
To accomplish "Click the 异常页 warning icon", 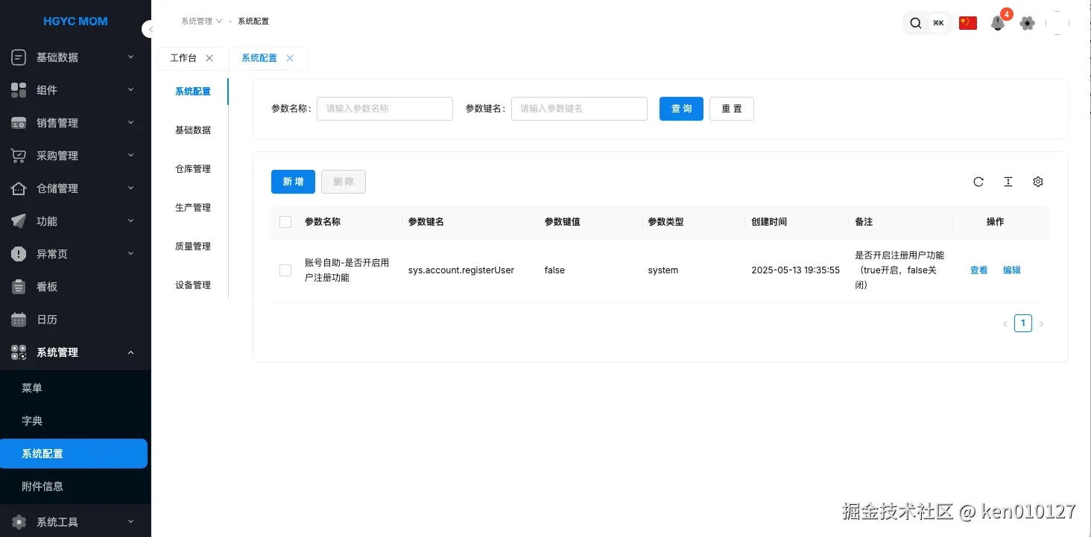I will [19, 254].
